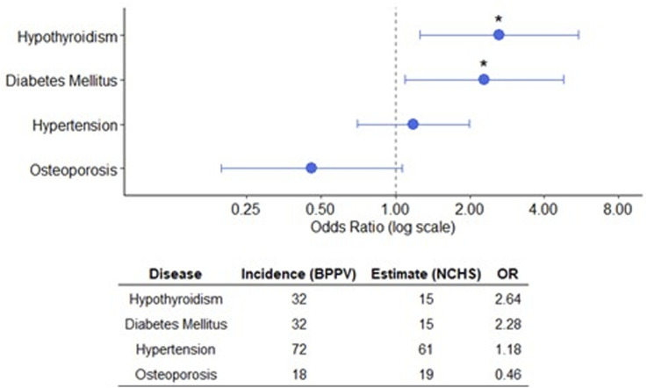Click the Hypothyroidism odds ratio data point
Screen dimensions: 647x388
(x=499, y=35)
